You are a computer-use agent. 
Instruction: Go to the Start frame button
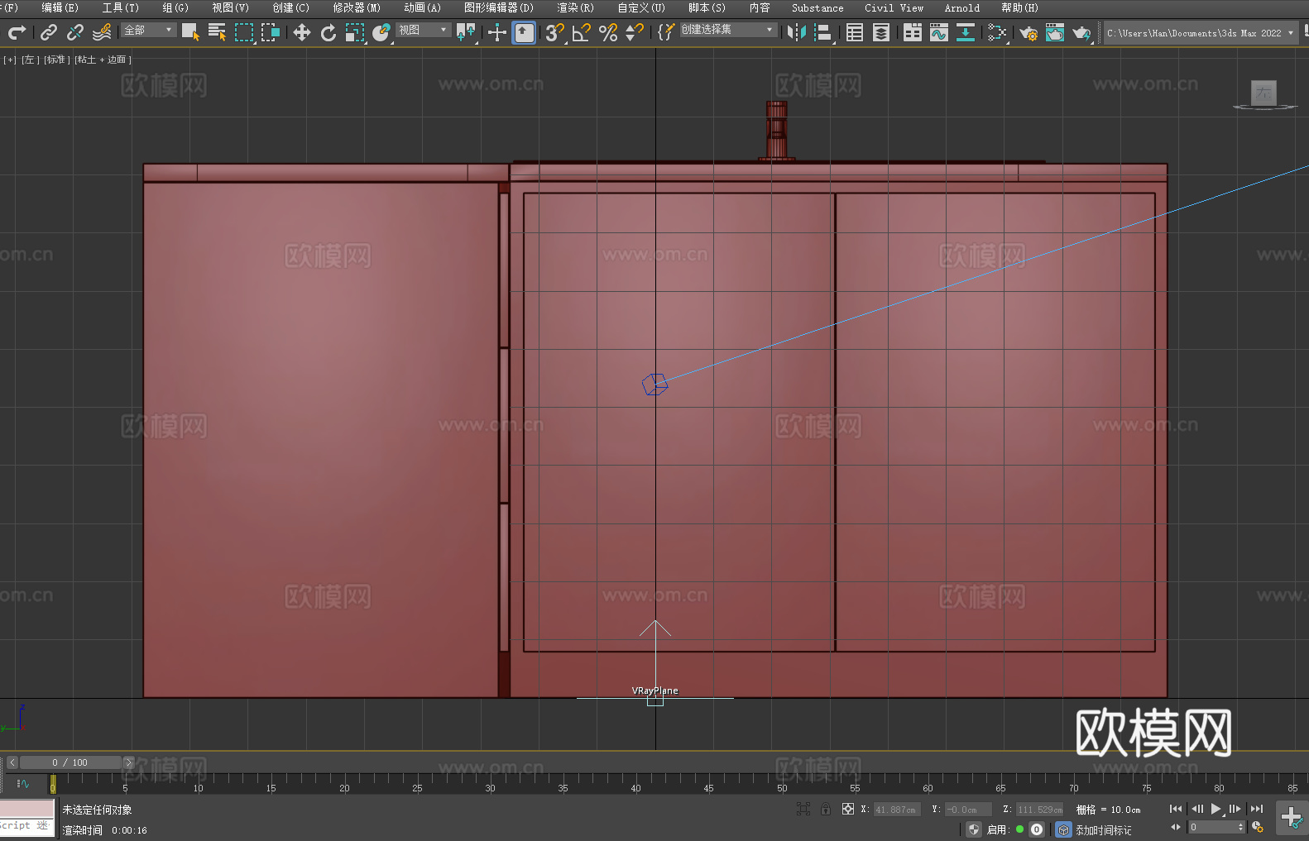tap(1176, 809)
